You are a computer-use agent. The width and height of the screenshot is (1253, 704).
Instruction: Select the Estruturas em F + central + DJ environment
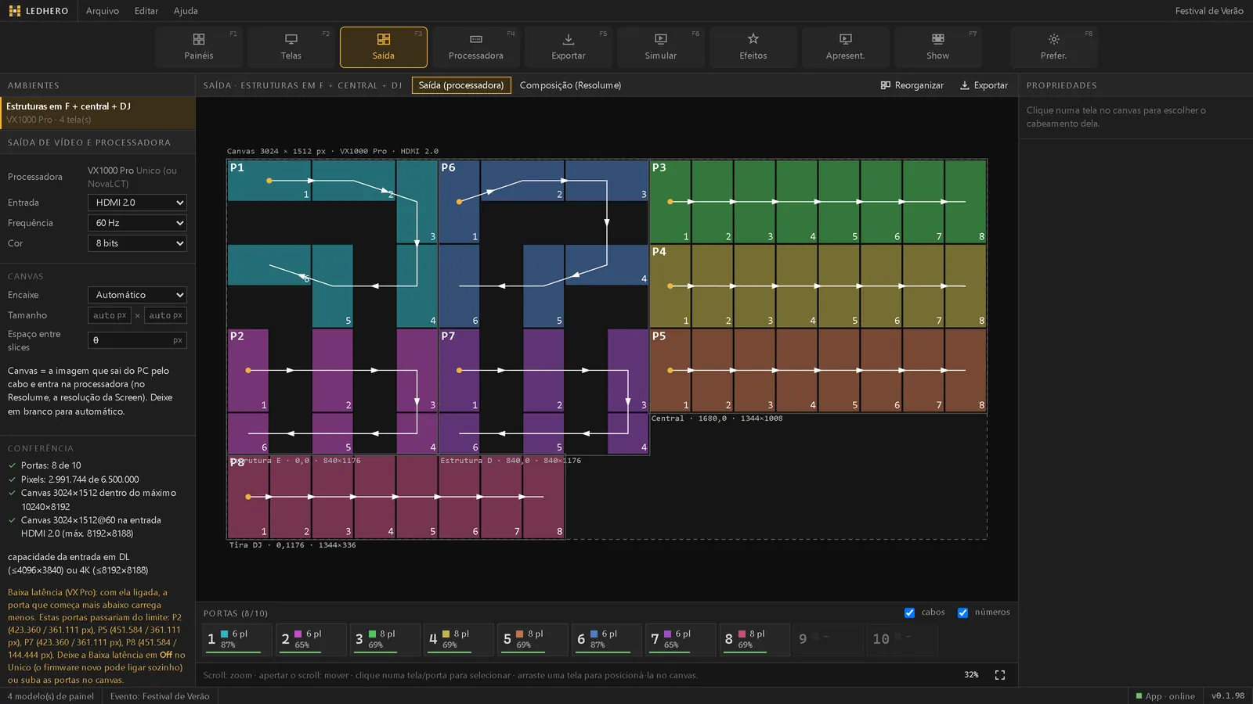click(98, 113)
